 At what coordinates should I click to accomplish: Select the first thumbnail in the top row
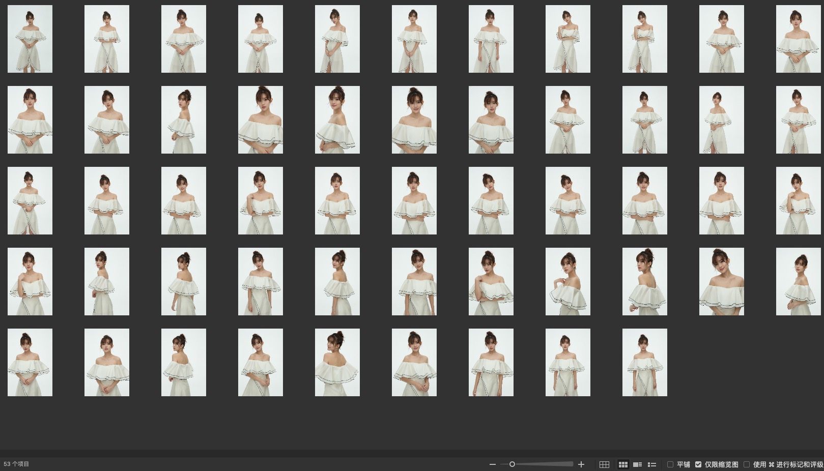pyautogui.click(x=30, y=39)
